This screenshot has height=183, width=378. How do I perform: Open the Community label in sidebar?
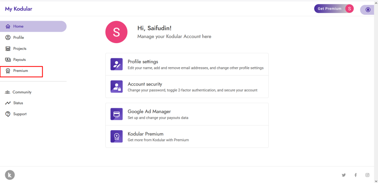(x=22, y=92)
